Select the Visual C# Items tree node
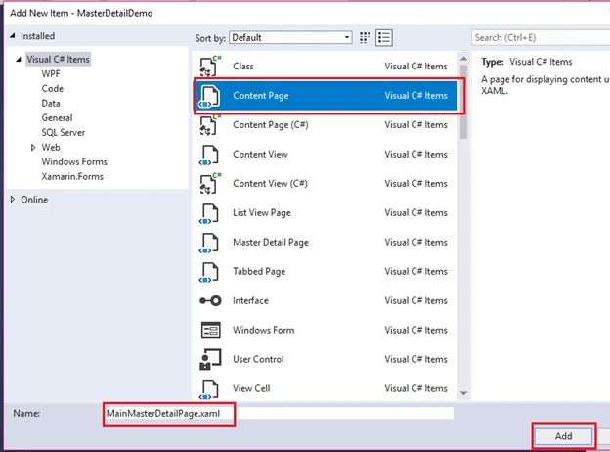This screenshot has height=452, width=610. coord(58,59)
